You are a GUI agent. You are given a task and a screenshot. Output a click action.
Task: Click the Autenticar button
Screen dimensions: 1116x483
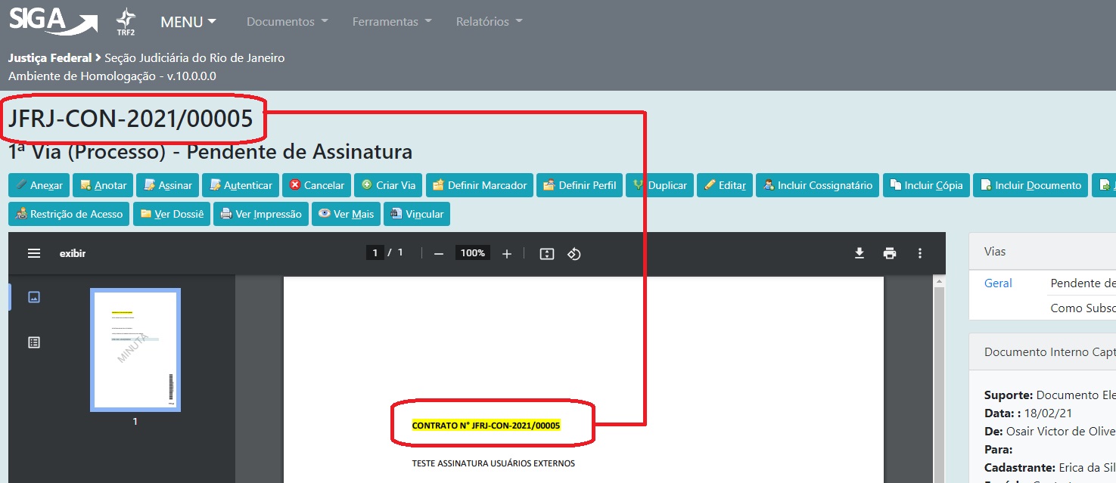tap(241, 185)
